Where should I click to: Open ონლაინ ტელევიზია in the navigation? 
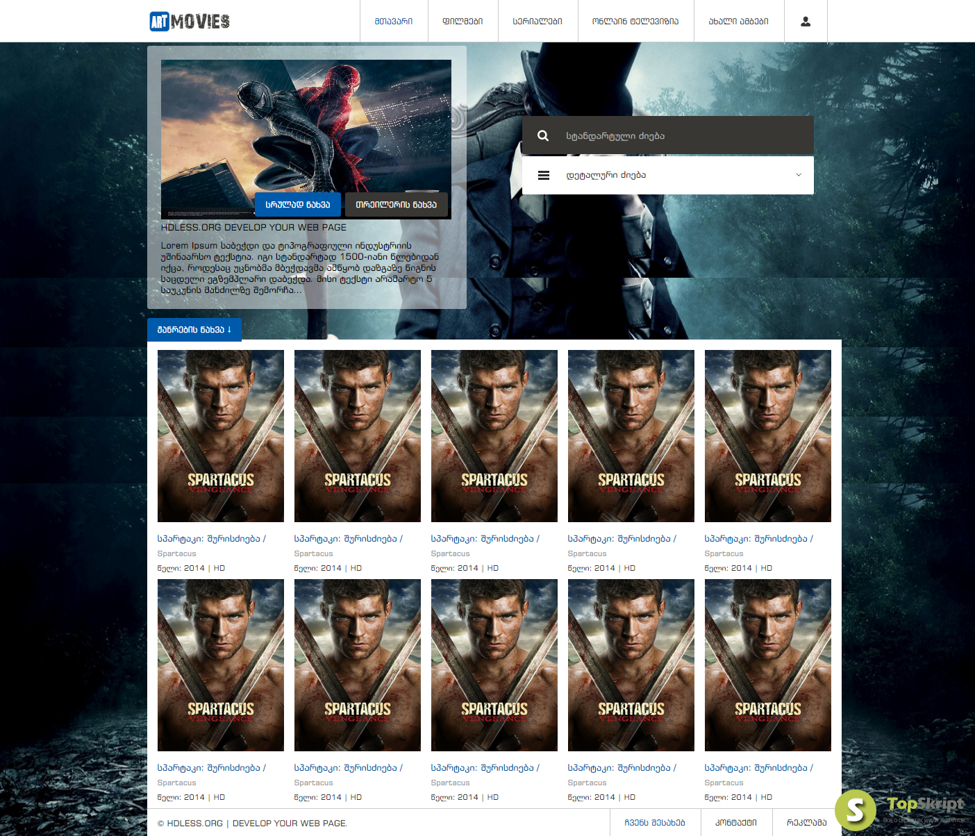coord(635,22)
